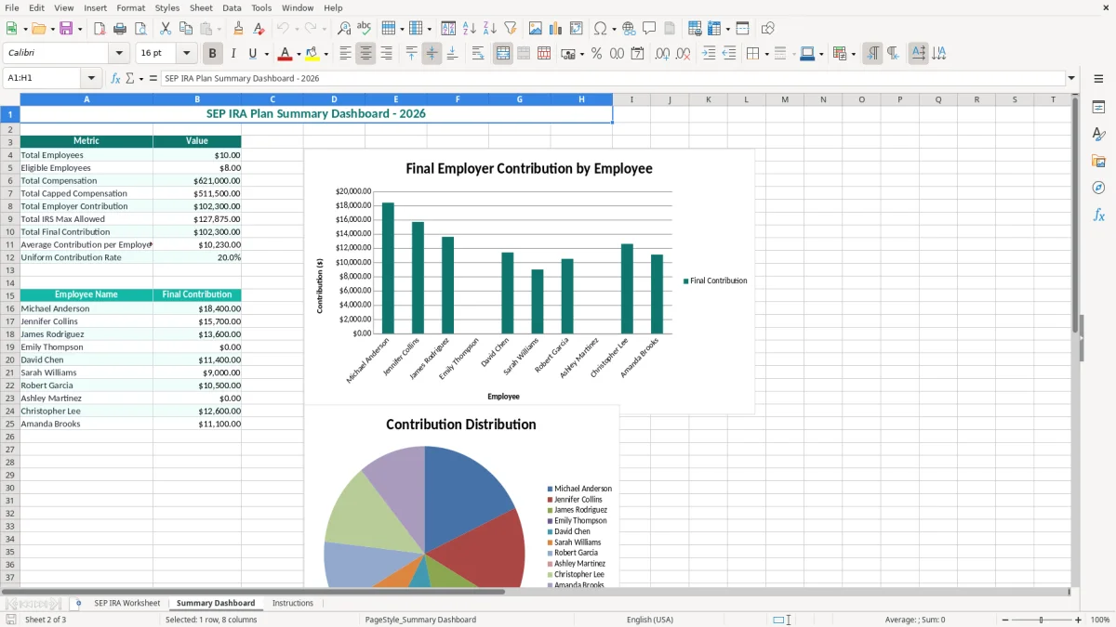Export directly as PDF
1116x627 pixels.
[100, 29]
